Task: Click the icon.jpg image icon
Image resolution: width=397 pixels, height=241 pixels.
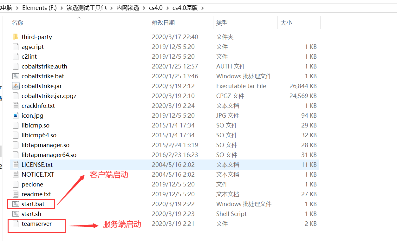Action: (16, 115)
